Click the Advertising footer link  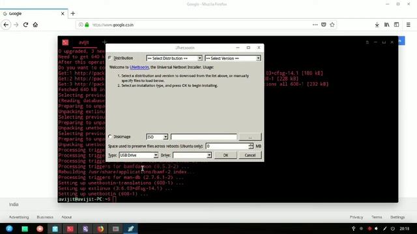[x=19, y=217]
